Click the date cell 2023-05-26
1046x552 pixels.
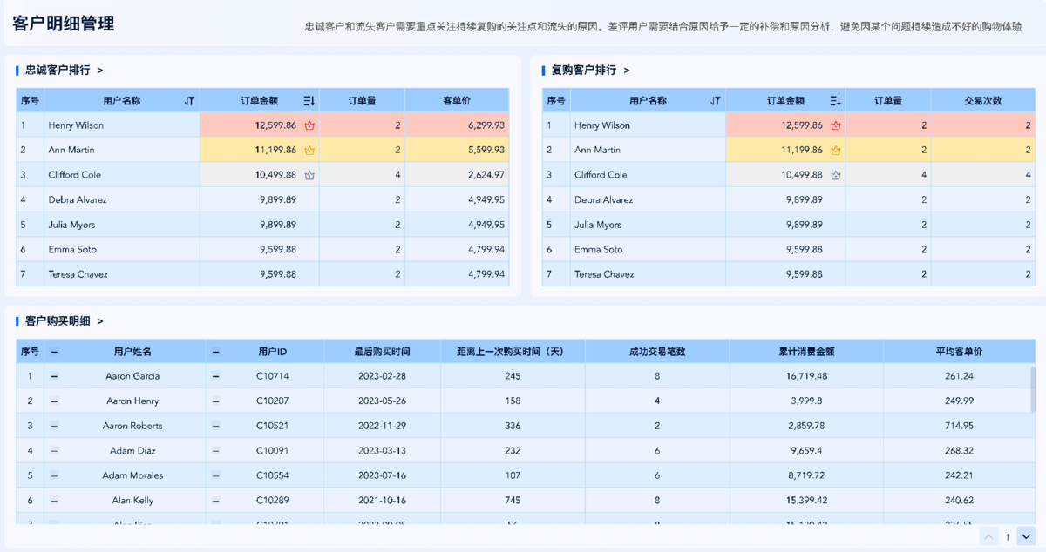coord(382,401)
